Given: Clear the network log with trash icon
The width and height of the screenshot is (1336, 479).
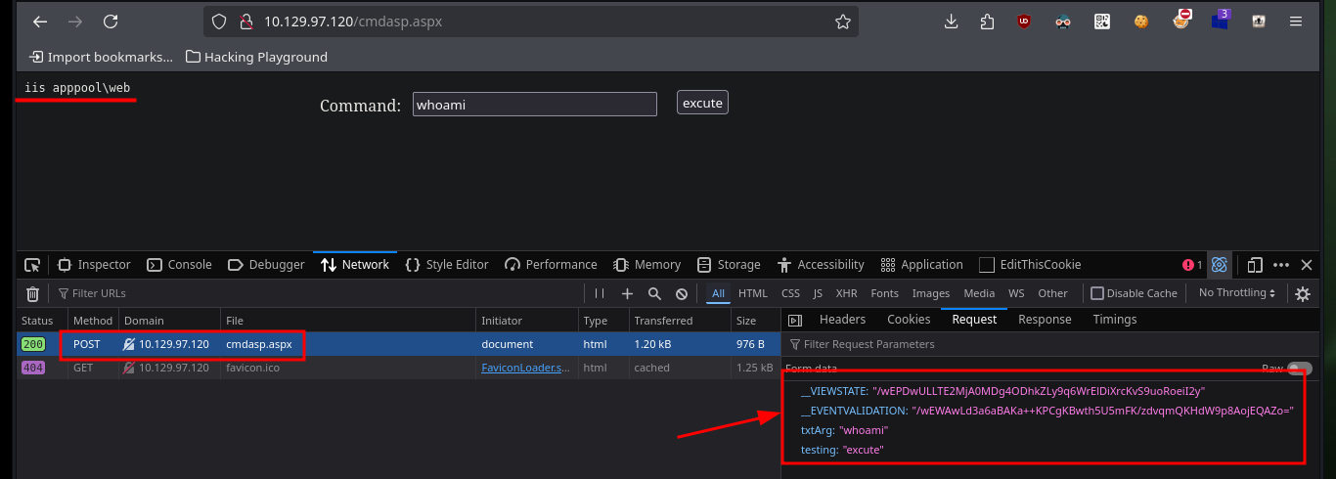Looking at the screenshot, I should [x=32, y=293].
